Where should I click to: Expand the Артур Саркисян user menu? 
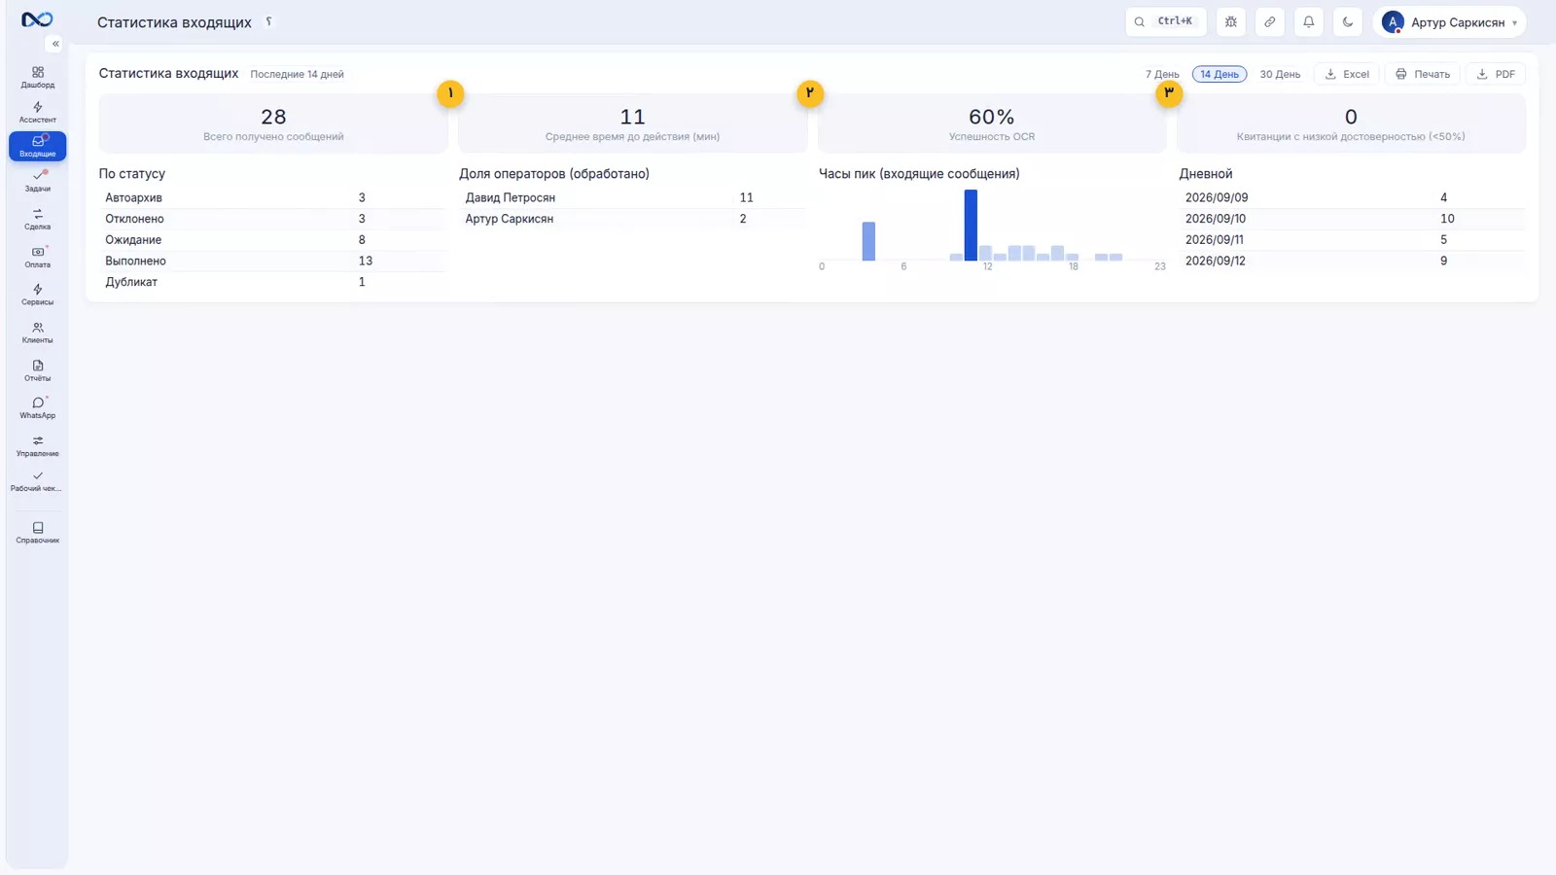tap(1449, 21)
